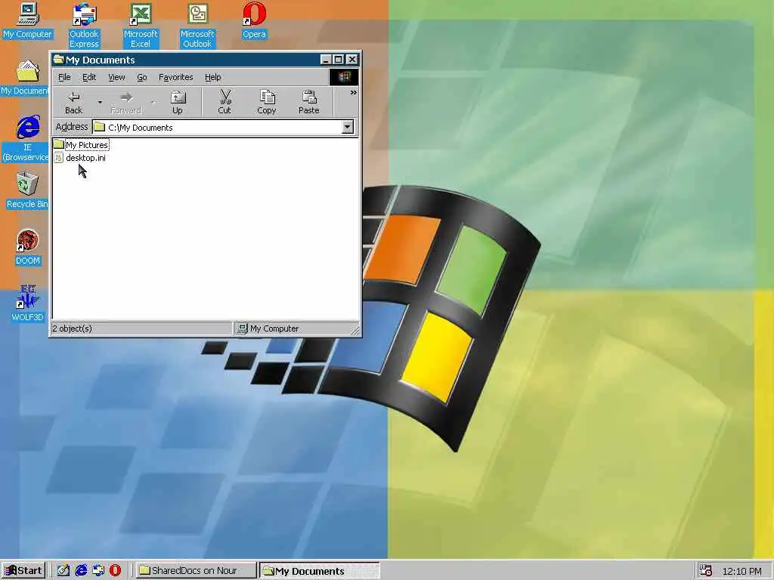Click the Windows logo throbber icon
The width and height of the screenshot is (774, 580).
[x=344, y=77]
